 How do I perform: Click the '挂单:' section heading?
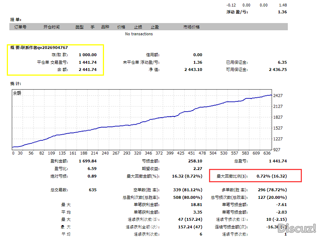[16, 19]
